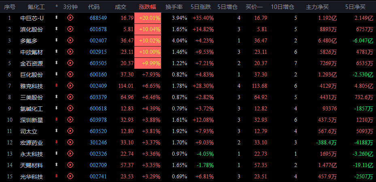Click the marker icon beside 司太立
The image size is (376, 182).
pyautogui.click(x=56, y=131)
